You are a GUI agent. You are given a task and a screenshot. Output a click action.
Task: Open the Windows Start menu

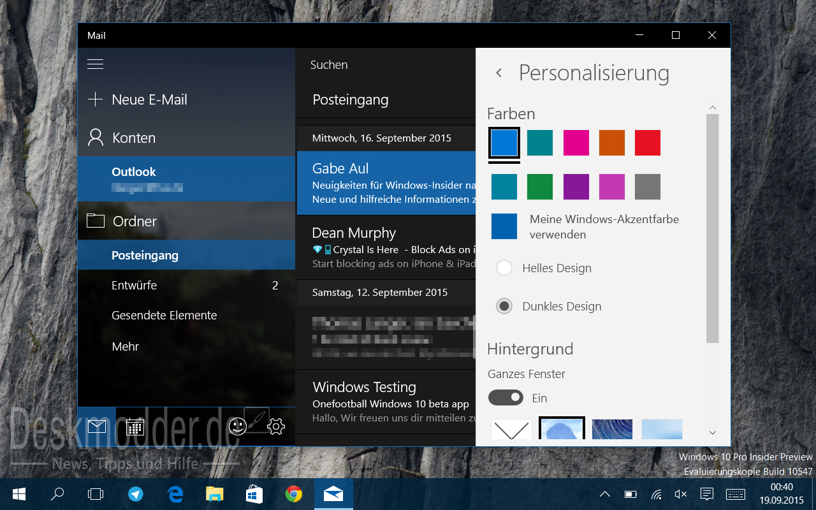click(x=18, y=494)
